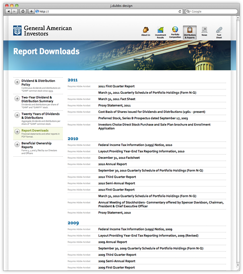Click arrow icon beside Dividend & Distribution Policy
Viewport: 243px width, 274px height.
[17, 82]
